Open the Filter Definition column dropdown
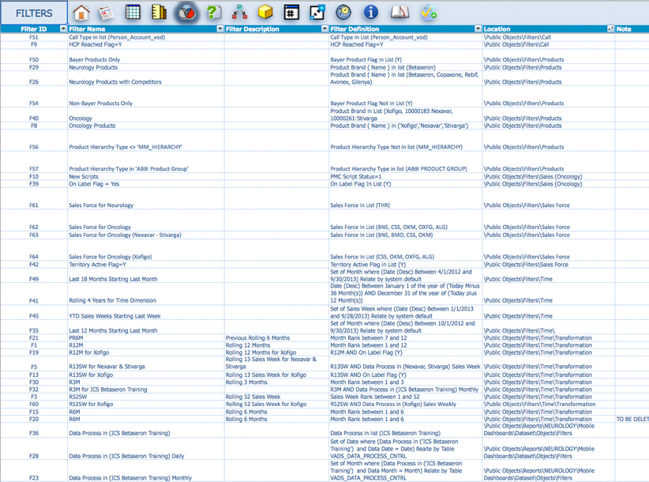This screenshot has width=649, height=482. [478, 28]
